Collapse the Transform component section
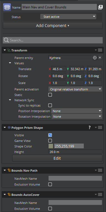This screenshot has width=106, height=212. tap(5, 50)
